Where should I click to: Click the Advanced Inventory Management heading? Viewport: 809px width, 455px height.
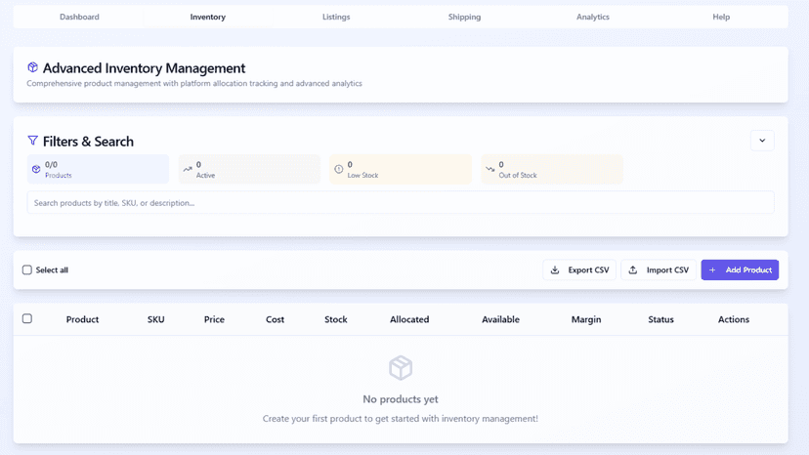(144, 68)
